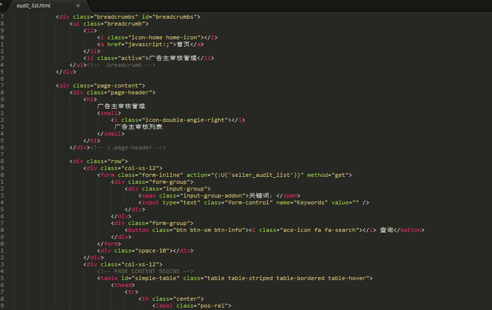Click the empty tab bar area right of the tab

[286, 6]
